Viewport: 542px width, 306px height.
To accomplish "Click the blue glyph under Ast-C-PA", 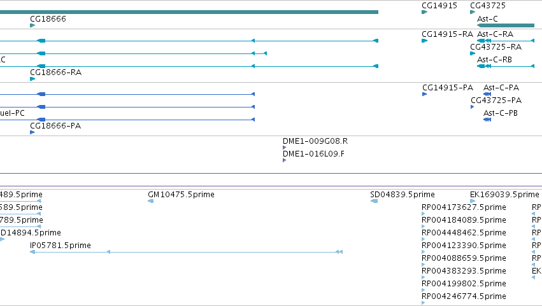I will [x=487, y=94].
